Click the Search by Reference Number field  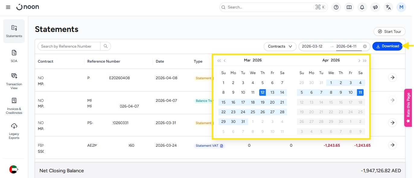(69, 46)
